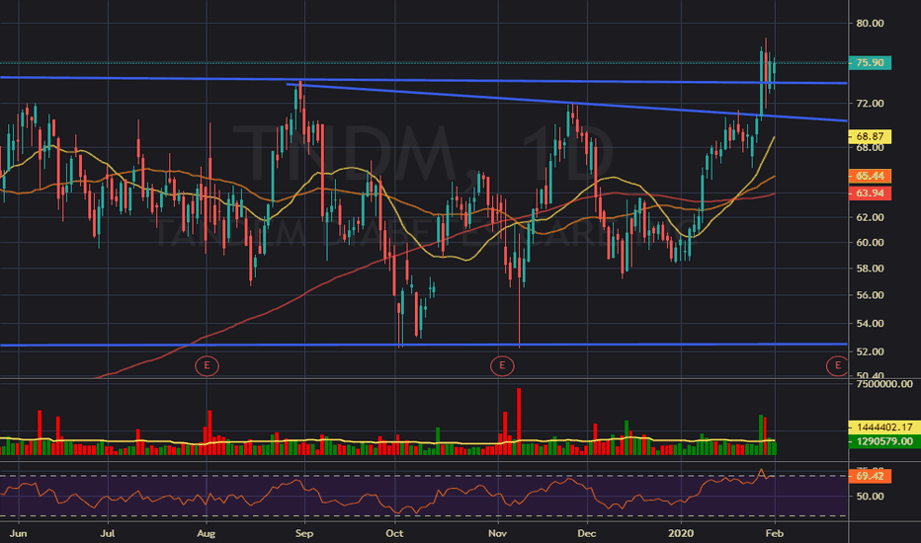The height and width of the screenshot is (543, 921).
Task: Click the 60.00 price axis label
Action: (x=870, y=243)
